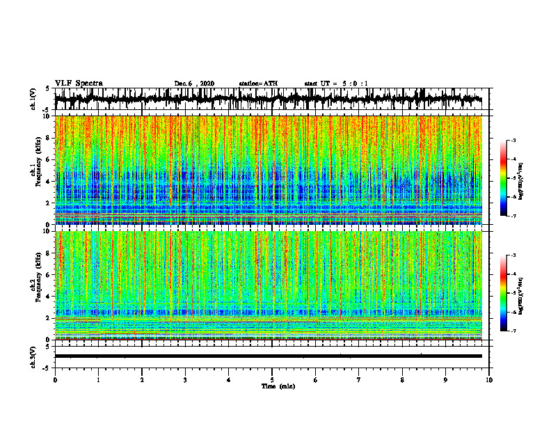Click the ch.2 PSD color scale bar
The width and height of the screenshot is (551, 426).
503,293
